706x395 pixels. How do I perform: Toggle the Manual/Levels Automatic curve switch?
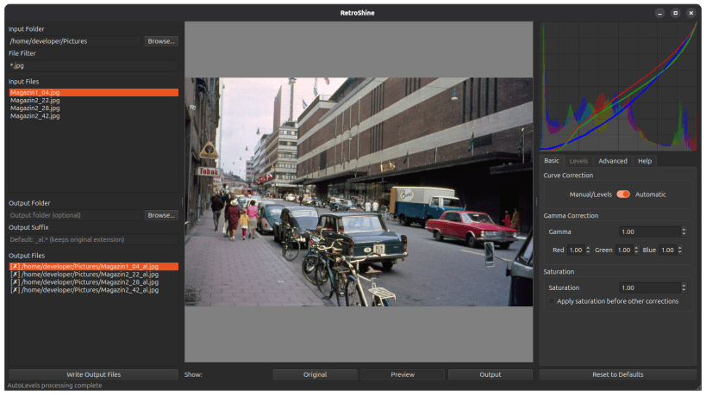tap(623, 194)
